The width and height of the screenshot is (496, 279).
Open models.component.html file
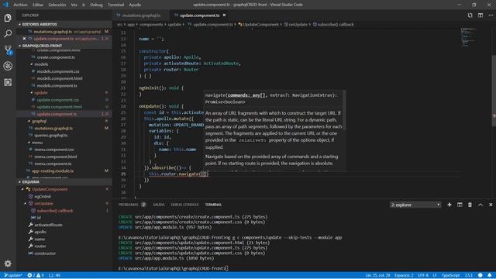tap(60, 78)
